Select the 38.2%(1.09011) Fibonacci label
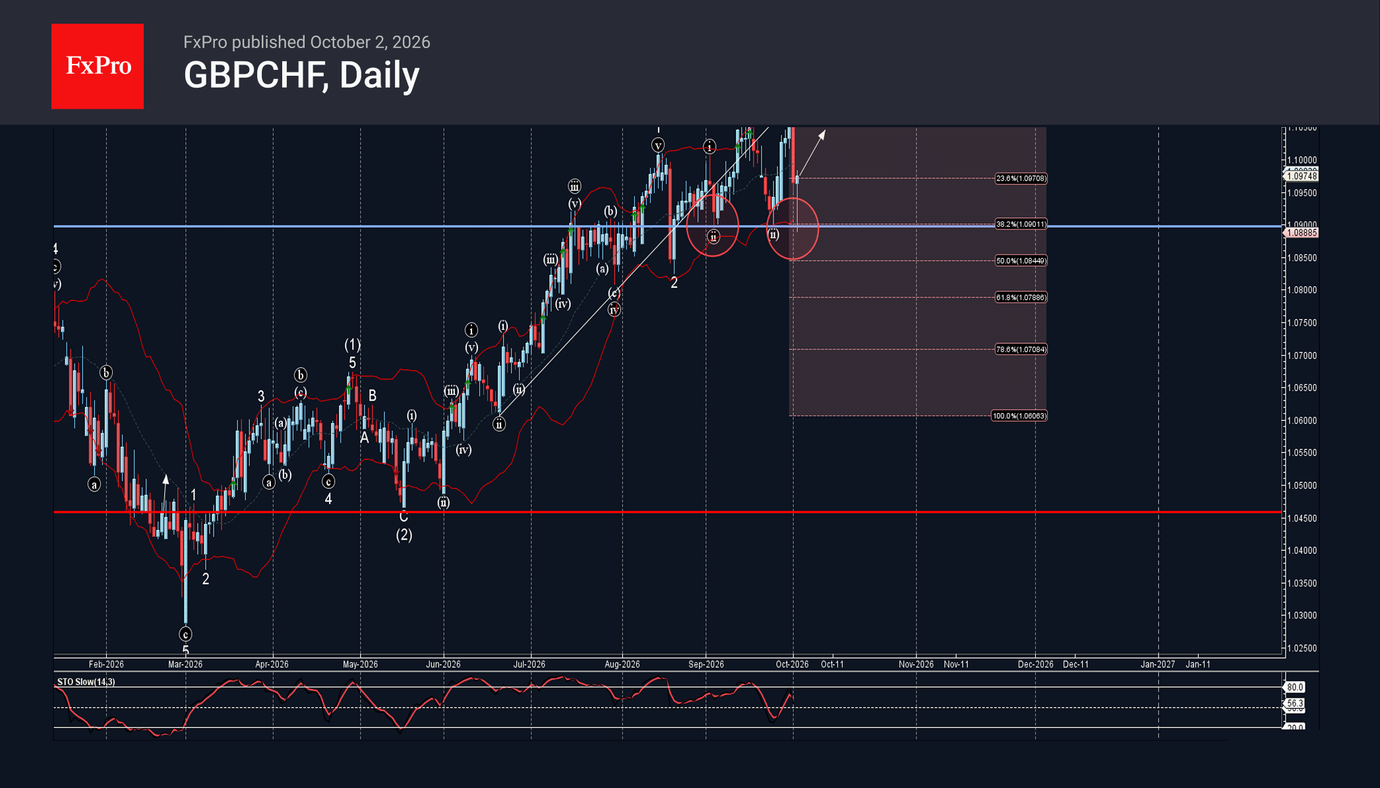 [x=1021, y=224]
